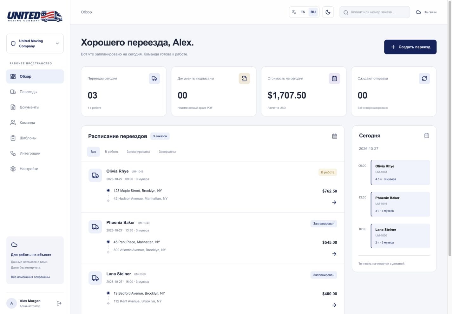Click the log out icon next to Alex Morgan

pos(59,303)
